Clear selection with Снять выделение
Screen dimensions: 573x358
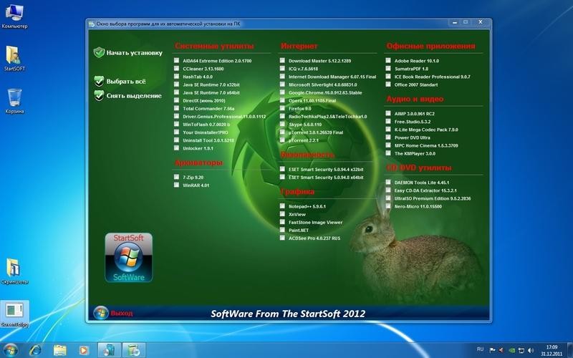tap(134, 96)
